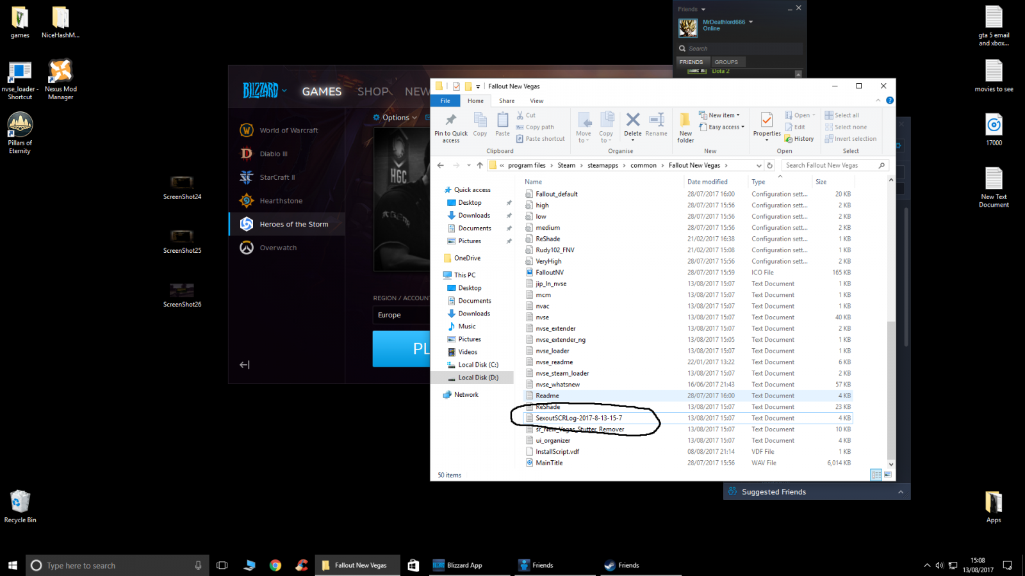Click the Search Fallout New Vegas box

[x=835, y=165]
